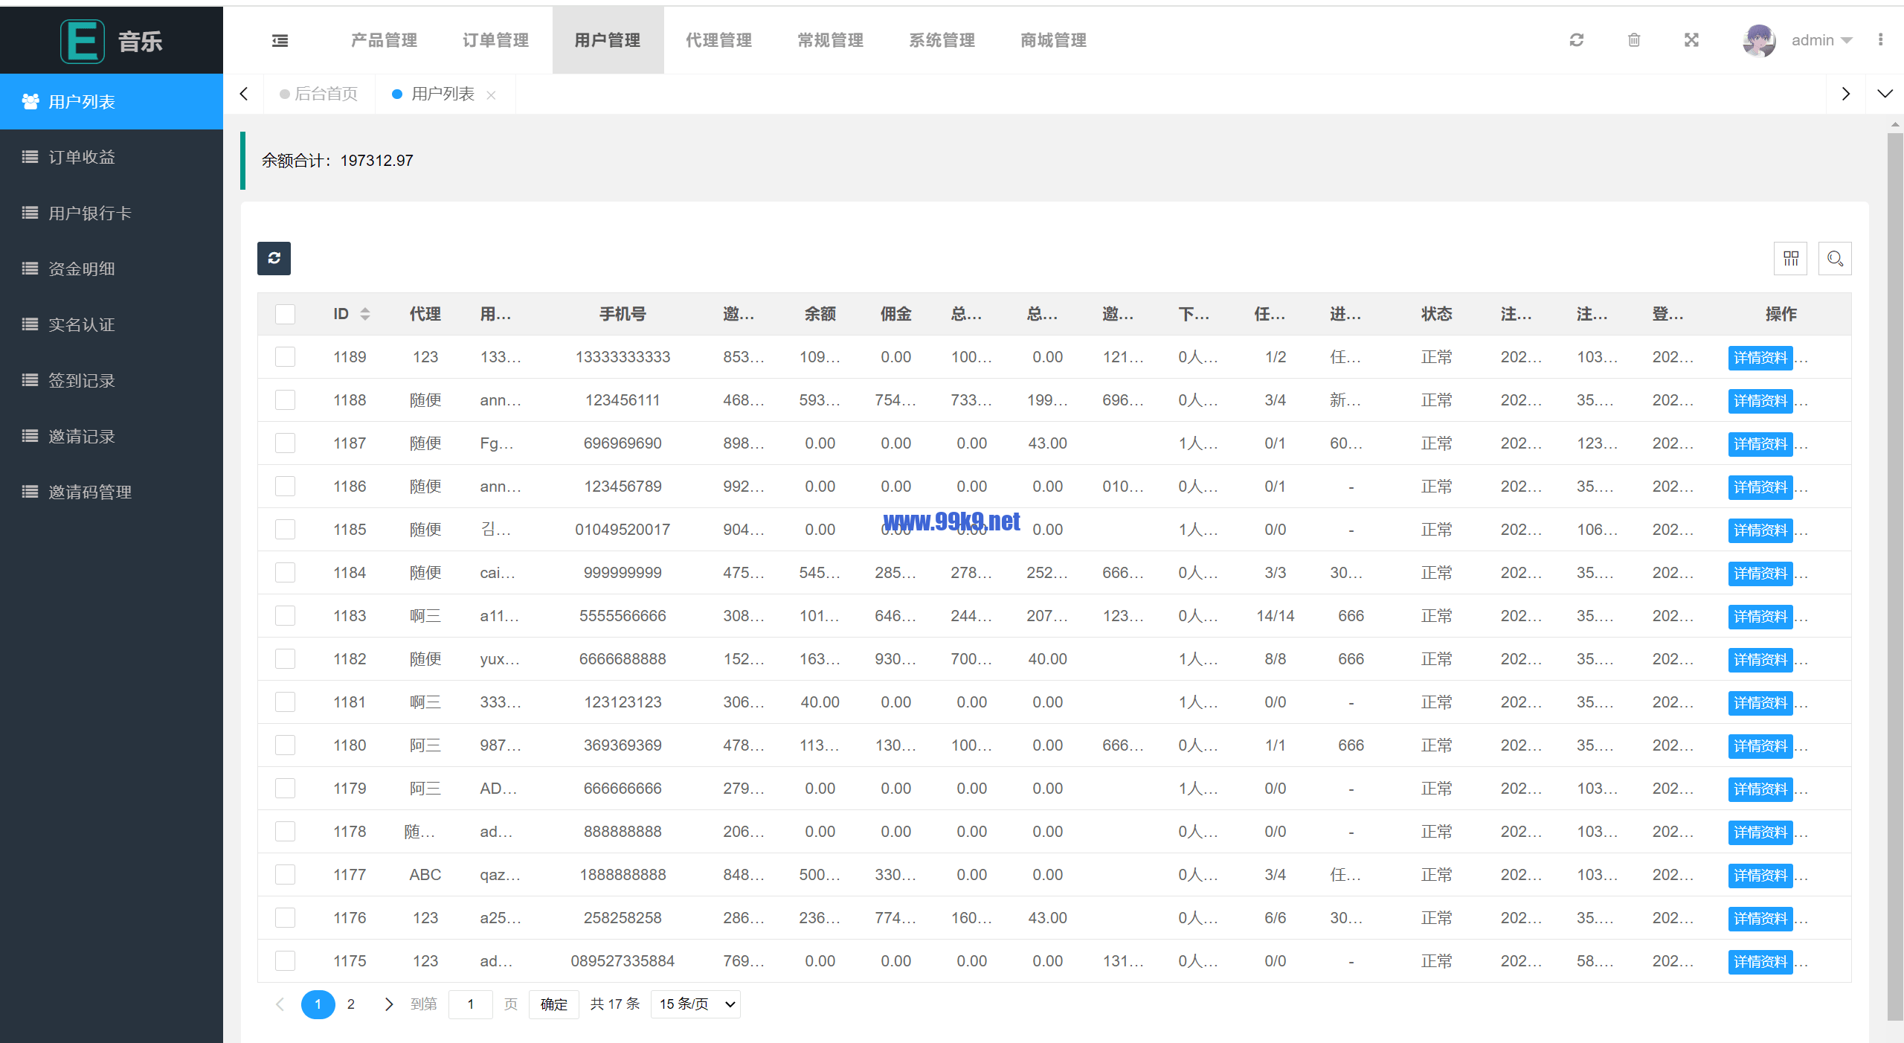Click 详情资料 for user 1184

(x=1760, y=574)
